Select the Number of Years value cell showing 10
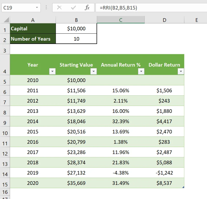The width and height of the screenshot is (207, 199). tap(76, 39)
